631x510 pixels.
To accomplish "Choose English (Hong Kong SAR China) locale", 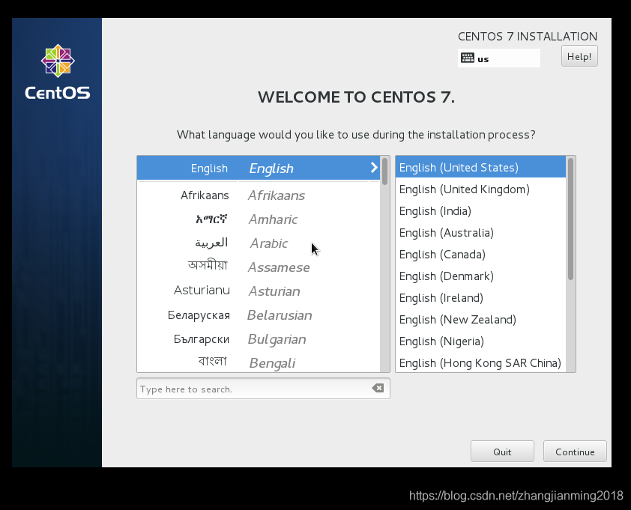I will point(480,362).
